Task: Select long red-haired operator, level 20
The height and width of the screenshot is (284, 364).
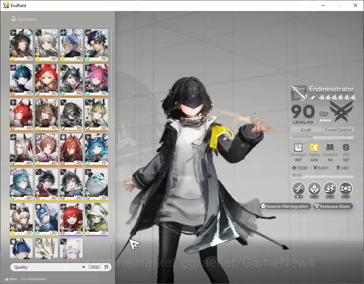Action: [71, 150]
